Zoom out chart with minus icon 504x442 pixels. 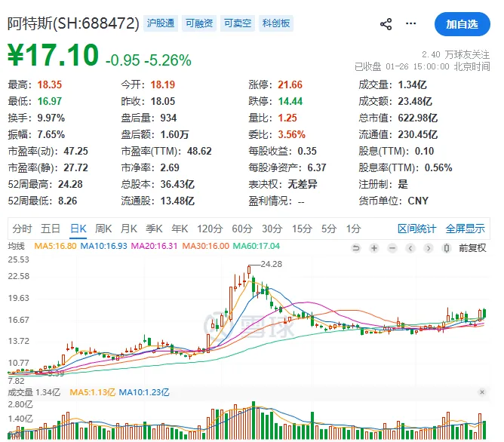click(392, 248)
